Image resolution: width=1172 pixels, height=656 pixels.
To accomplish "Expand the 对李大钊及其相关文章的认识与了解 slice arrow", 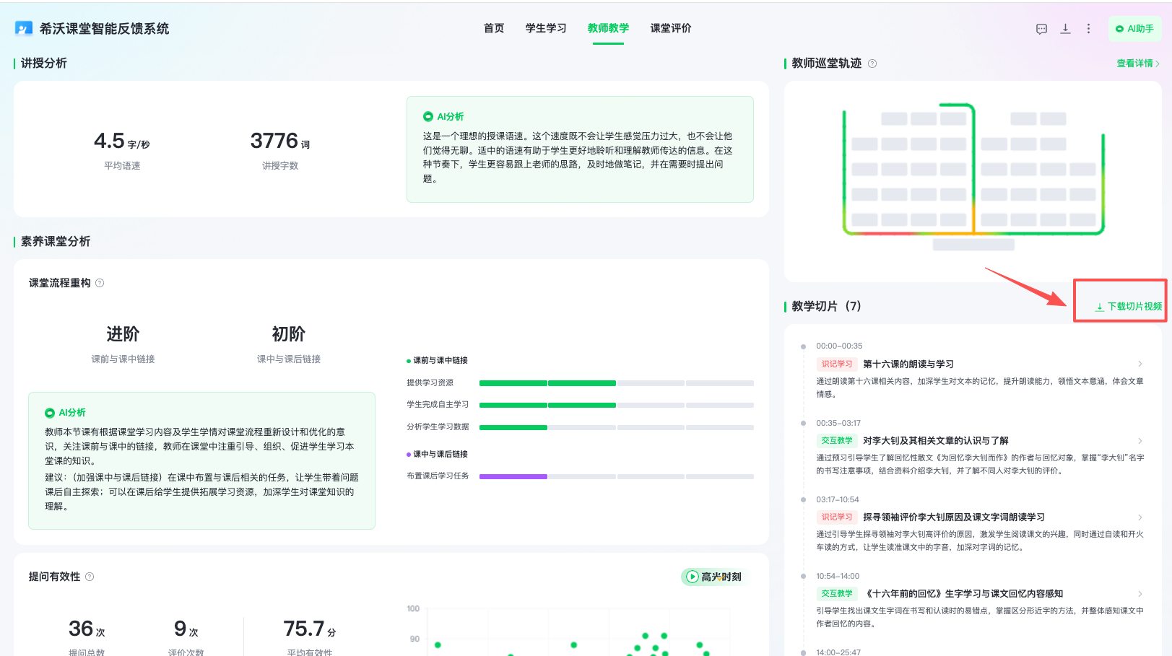I will pyautogui.click(x=1140, y=440).
